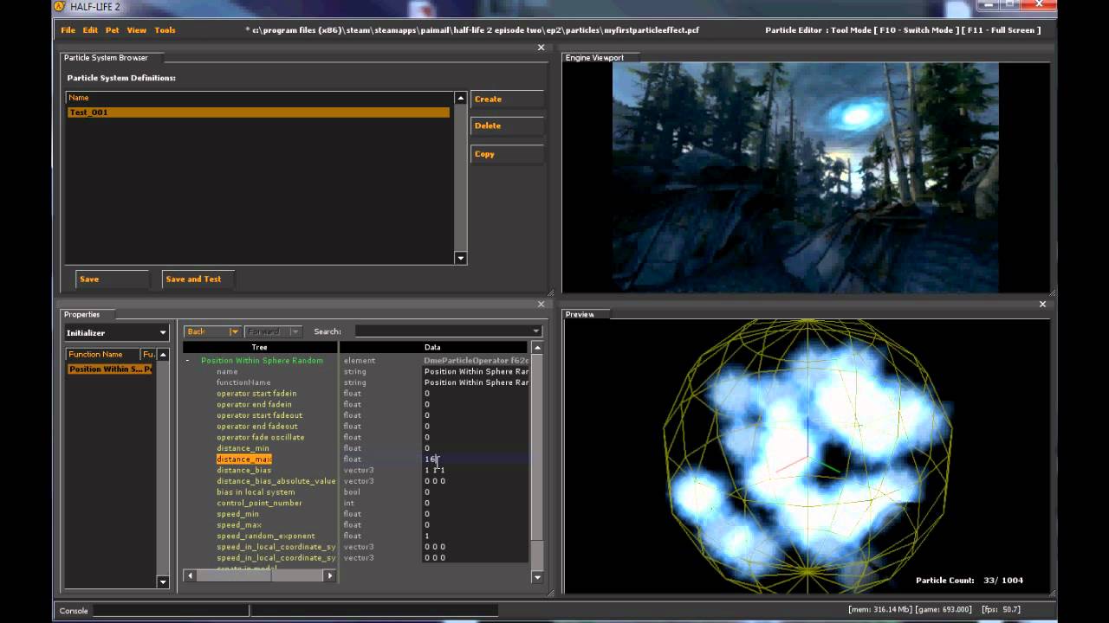Click the Tree column header
Screen dimensions: 1109x623
[260, 347]
